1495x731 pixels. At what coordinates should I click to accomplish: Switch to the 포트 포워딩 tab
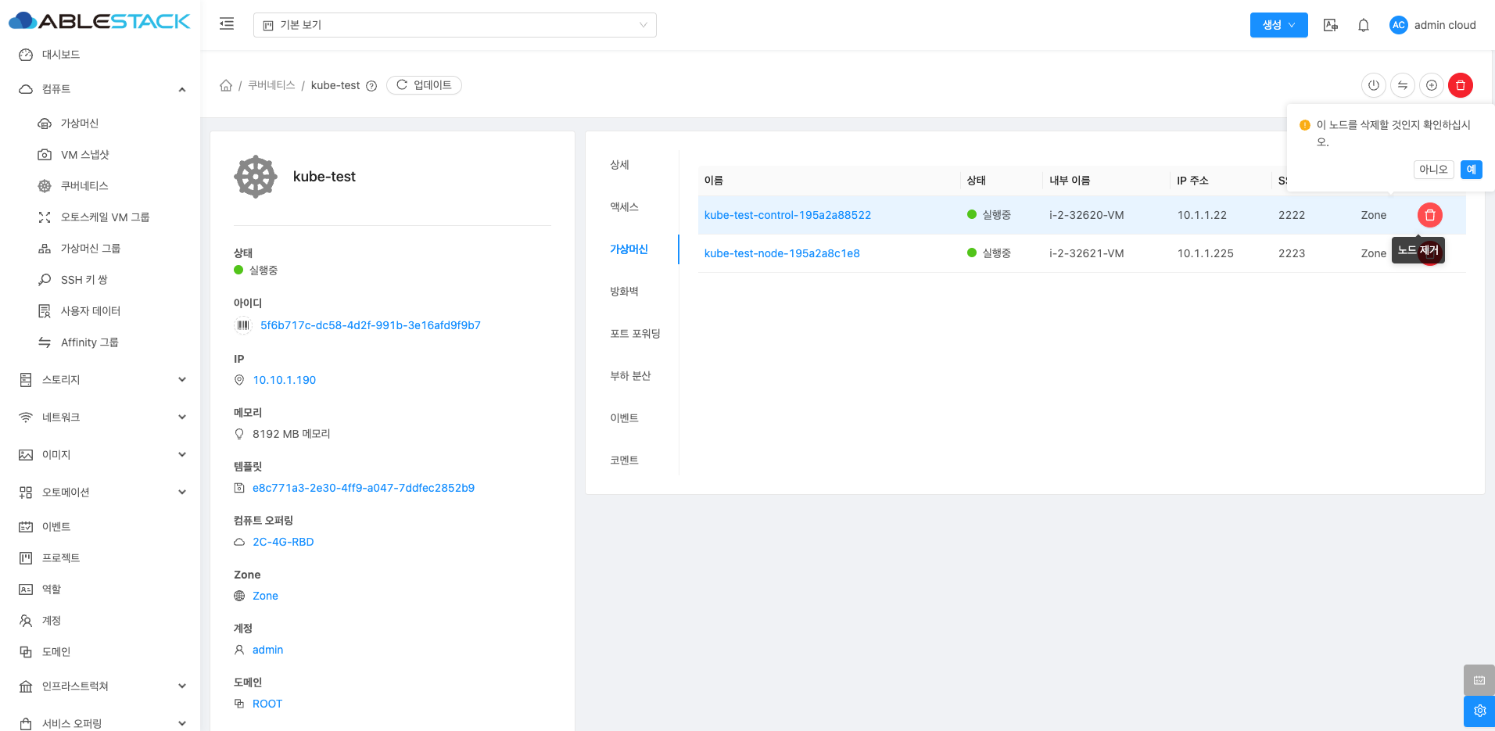pyautogui.click(x=635, y=334)
